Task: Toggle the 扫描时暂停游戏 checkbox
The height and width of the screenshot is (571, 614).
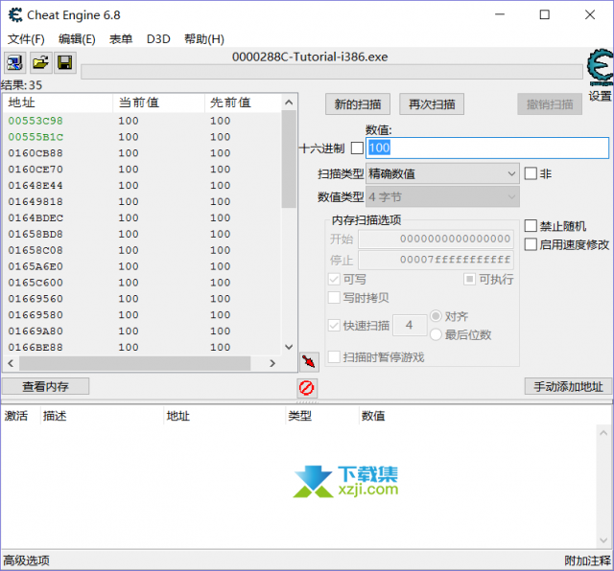Action: pyautogui.click(x=334, y=357)
